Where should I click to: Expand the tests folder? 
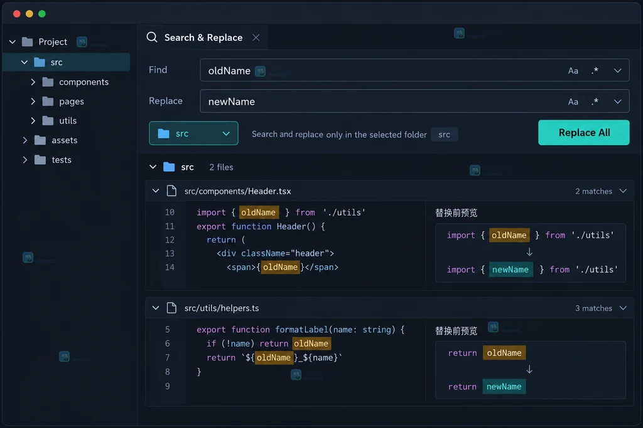(x=25, y=160)
